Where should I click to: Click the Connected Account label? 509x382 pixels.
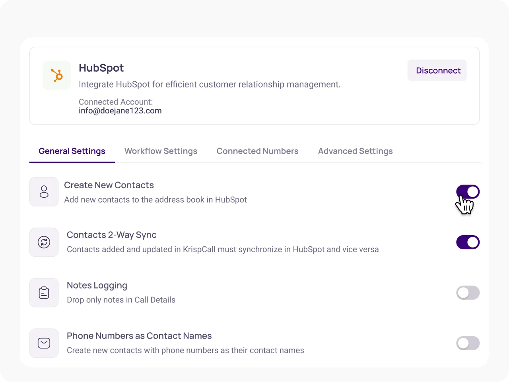116,102
